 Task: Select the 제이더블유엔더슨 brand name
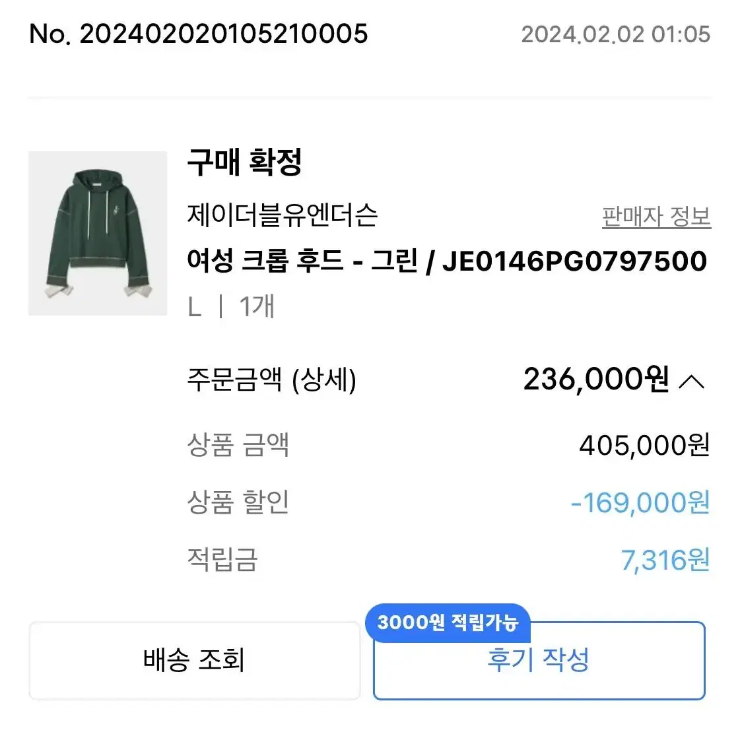[x=283, y=215]
